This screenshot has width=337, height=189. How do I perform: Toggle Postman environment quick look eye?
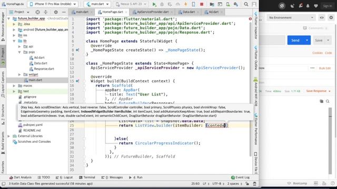tap(322, 17)
